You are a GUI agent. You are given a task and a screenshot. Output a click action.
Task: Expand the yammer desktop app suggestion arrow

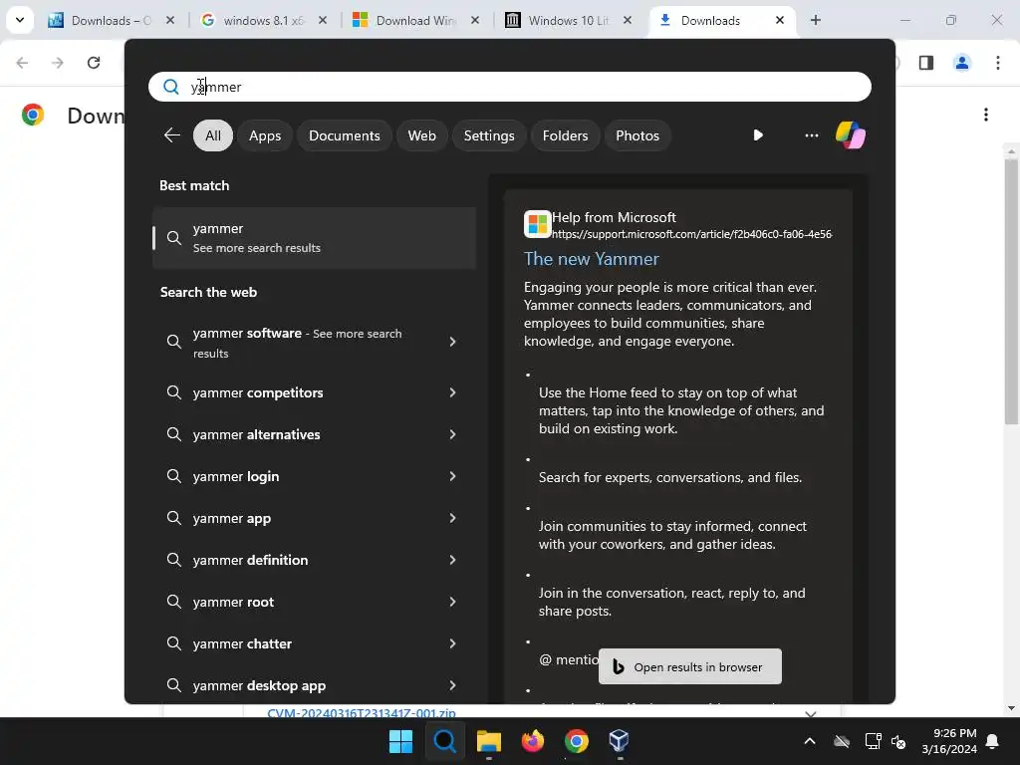453,685
